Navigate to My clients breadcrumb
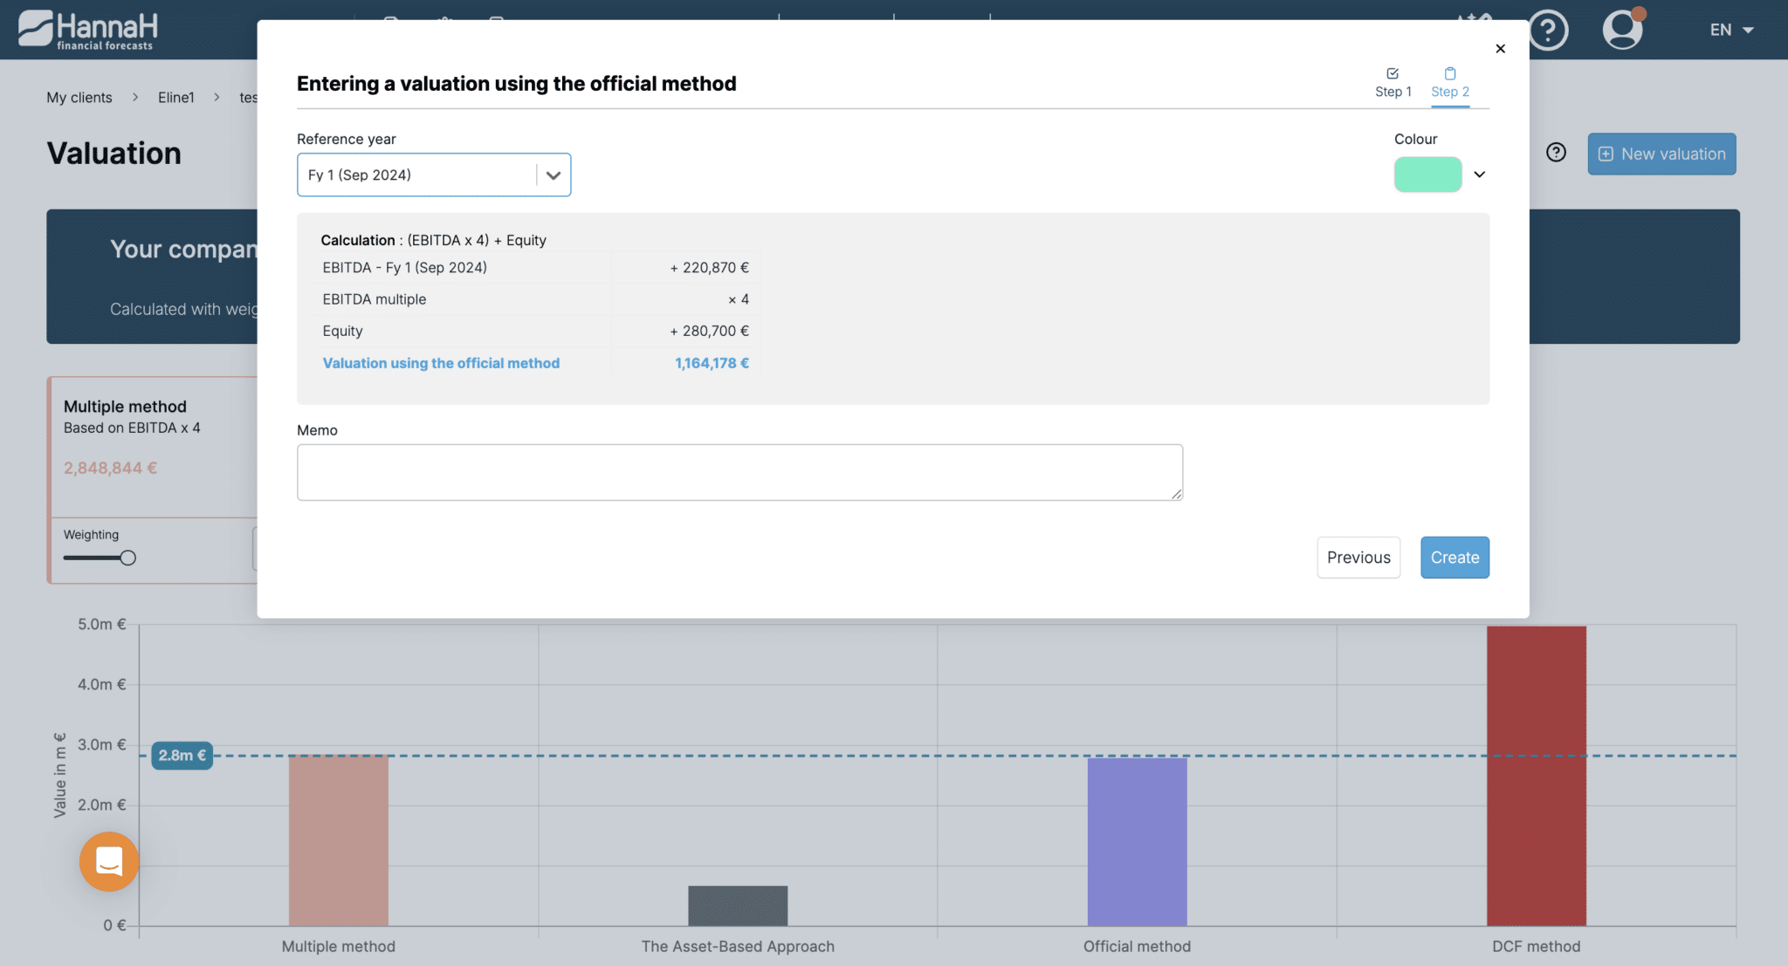The image size is (1788, 966). point(79,98)
